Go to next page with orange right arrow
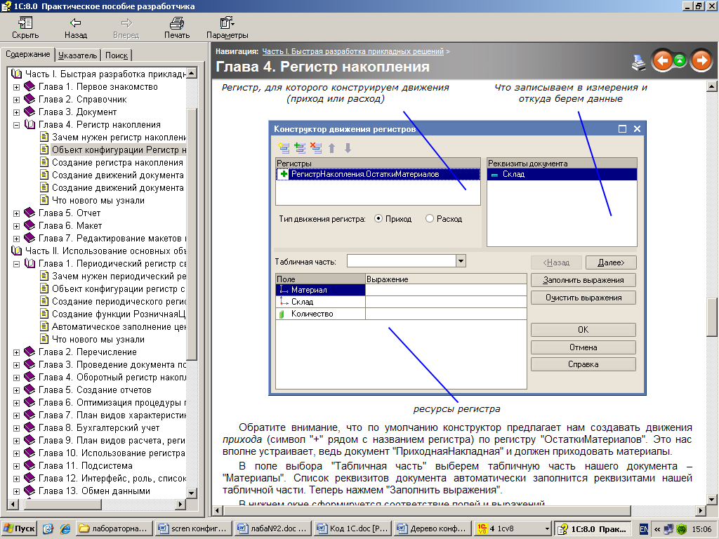Image resolution: width=719 pixels, height=539 pixels. [x=701, y=61]
